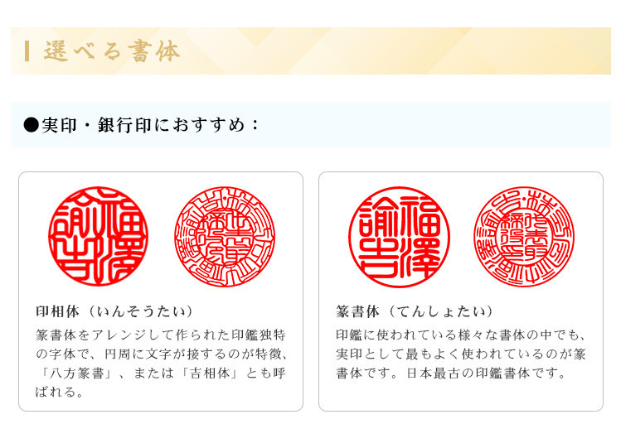Screen dimensions: 621x424
Task: Click the black bullet before 実印・銀行印
Action: tap(32, 125)
